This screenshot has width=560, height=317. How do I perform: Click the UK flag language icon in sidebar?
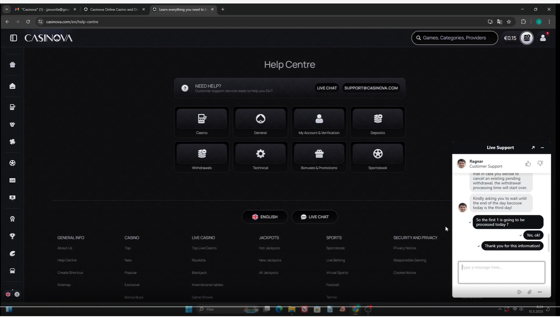pyautogui.click(x=8, y=294)
